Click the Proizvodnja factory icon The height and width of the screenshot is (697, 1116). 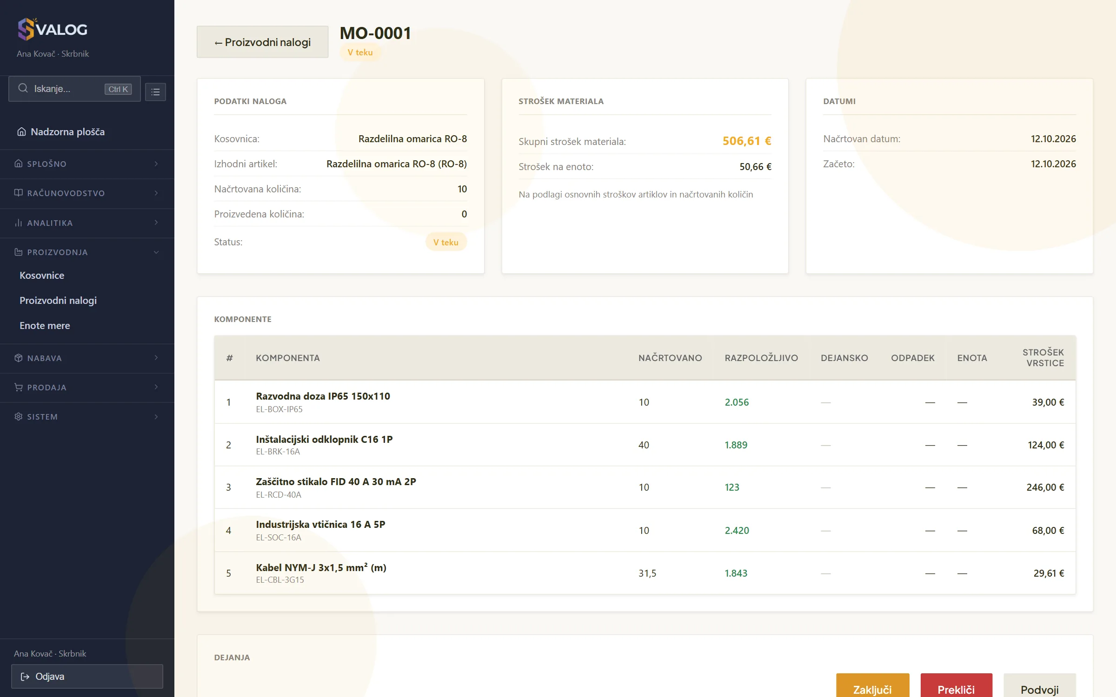pos(19,252)
